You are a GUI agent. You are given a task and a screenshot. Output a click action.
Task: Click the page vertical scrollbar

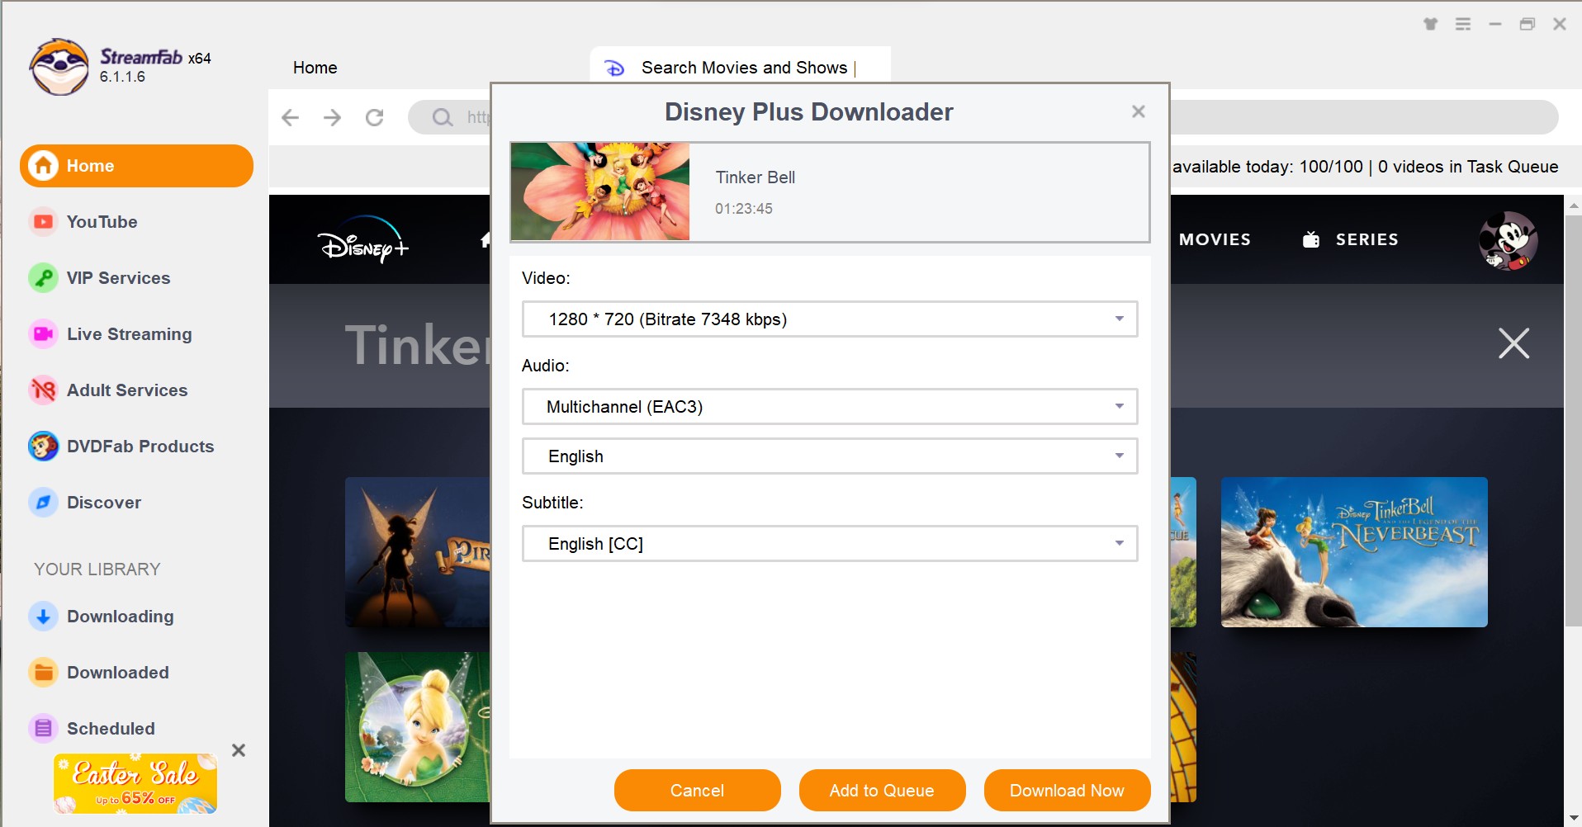pos(1574,421)
